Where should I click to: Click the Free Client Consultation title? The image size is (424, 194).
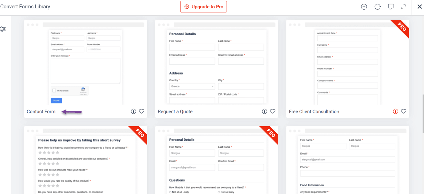(314, 112)
